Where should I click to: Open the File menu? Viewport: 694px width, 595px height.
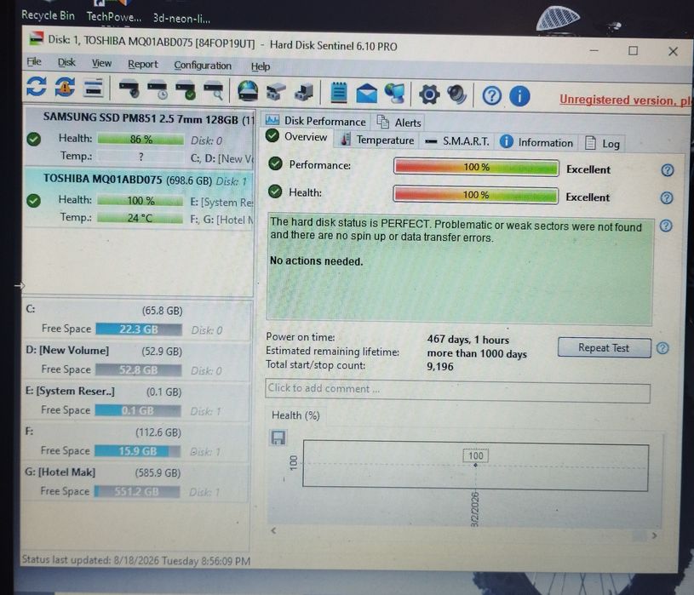pyautogui.click(x=34, y=61)
